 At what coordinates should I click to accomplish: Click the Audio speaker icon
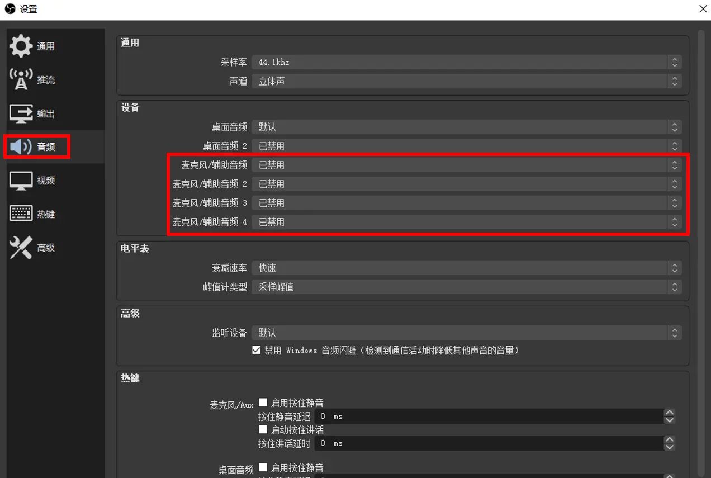(x=21, y=147)
